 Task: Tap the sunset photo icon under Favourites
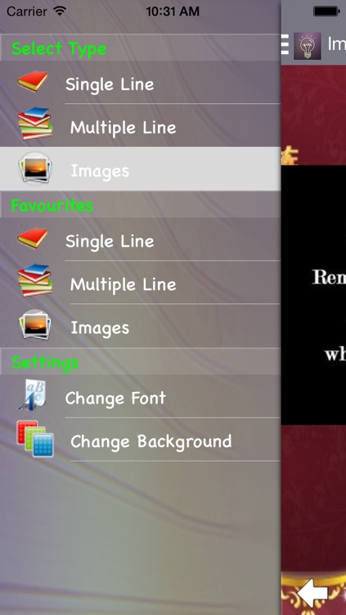pos(35,325)
